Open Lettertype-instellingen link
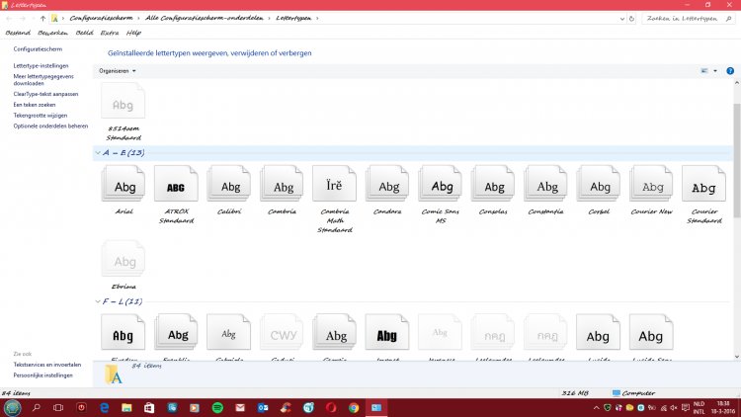Image resolution: width=741 pixels, height=417 pixels. 41,65
